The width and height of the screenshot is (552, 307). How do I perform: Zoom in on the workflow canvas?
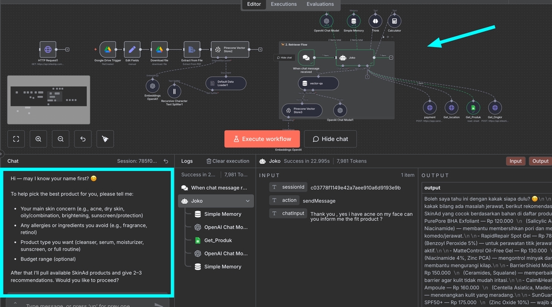pyautogui.click(x=39, y=139)
